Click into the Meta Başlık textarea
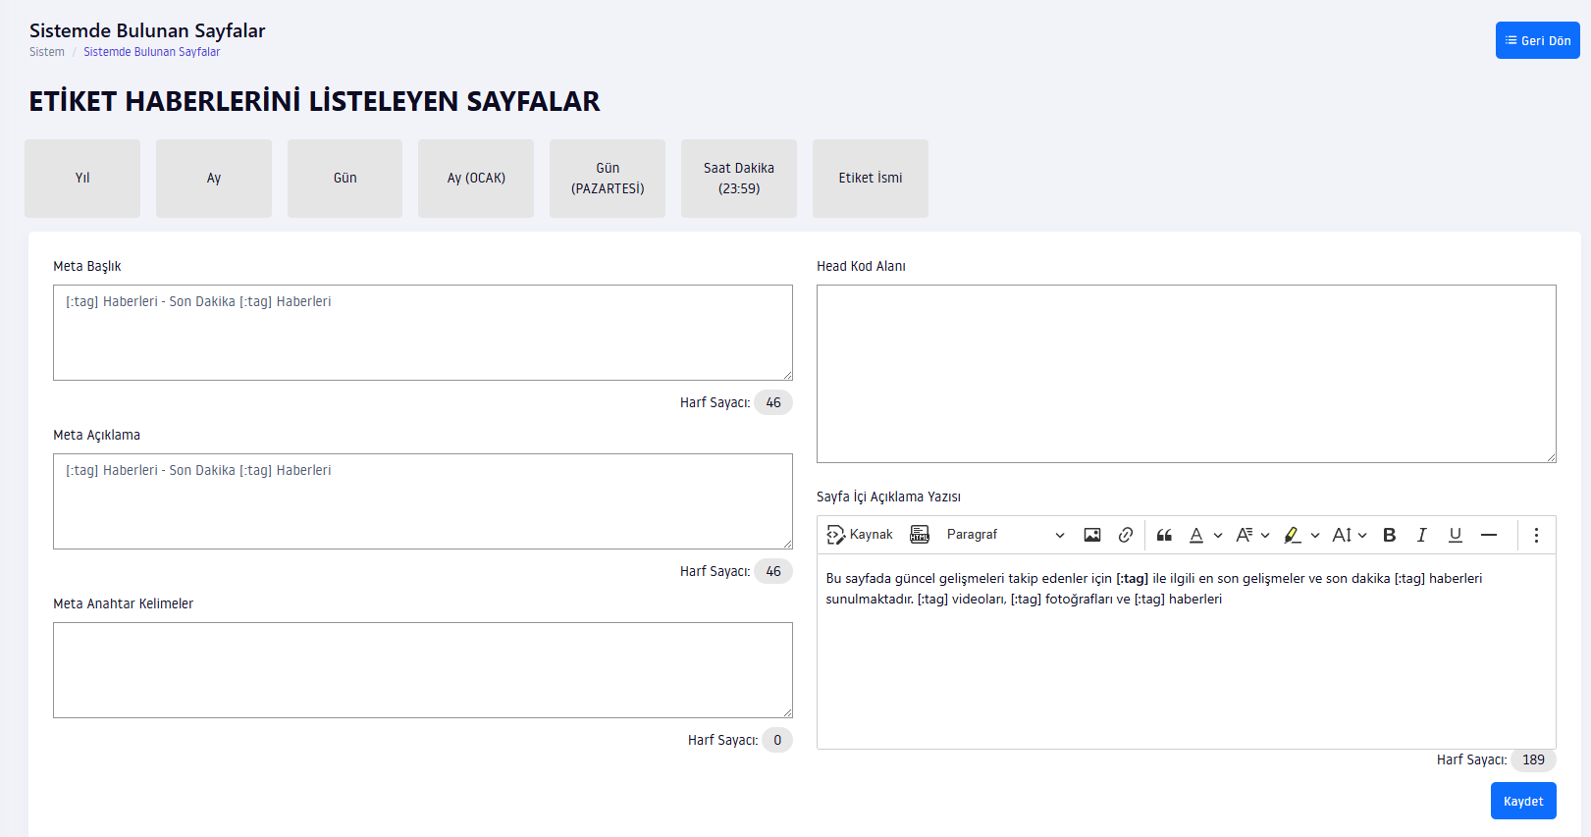The height and width of the screenshot is (837, 1591). click(x=423, y=333)
